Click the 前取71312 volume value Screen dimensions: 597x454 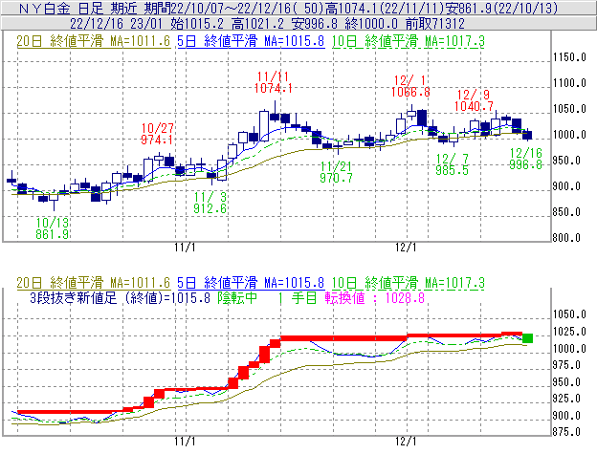point(435,24)
